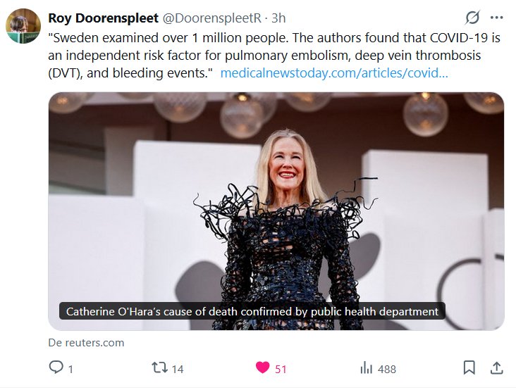516x390 pixels.
Task: Click the Catherine O'Hara headline caption
Action: tap(252, 311)
